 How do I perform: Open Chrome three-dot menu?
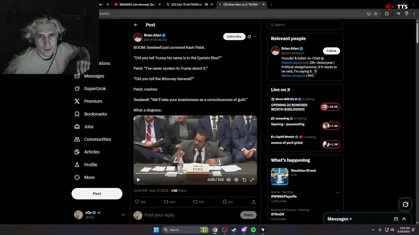click(414, 14)
